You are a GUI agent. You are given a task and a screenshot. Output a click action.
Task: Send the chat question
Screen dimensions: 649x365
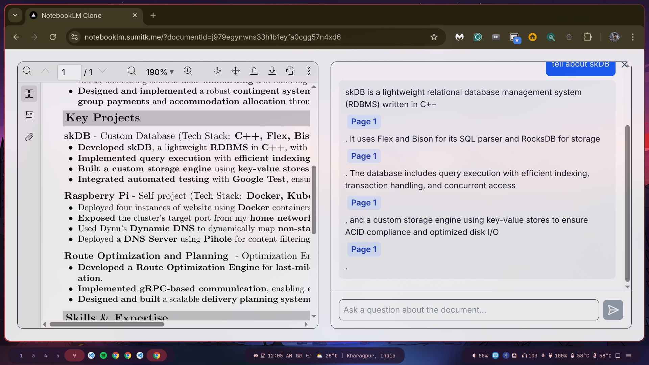[613, 310]
